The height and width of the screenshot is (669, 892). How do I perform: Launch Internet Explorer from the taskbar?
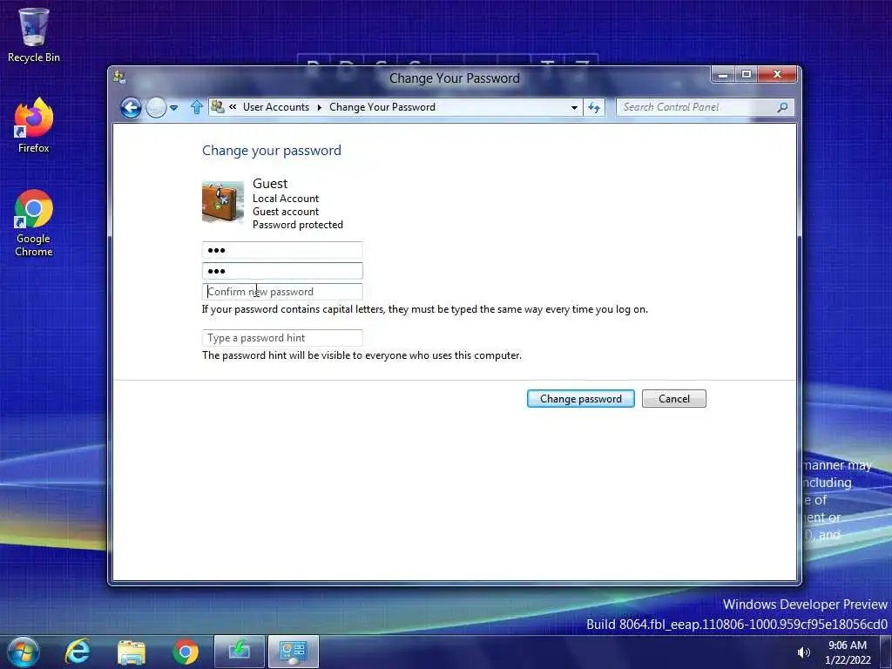[x=77, y=652]
